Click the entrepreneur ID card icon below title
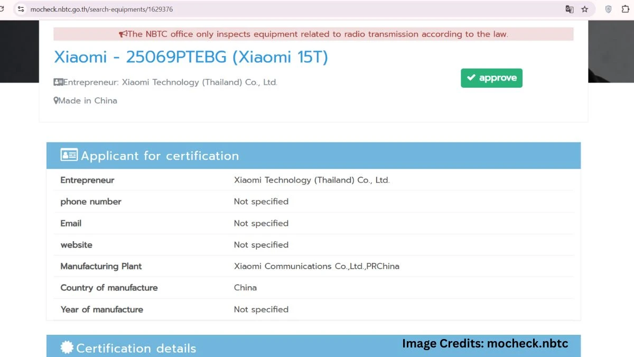The width and height of the screenshot is (634, 357). (58, 82)
